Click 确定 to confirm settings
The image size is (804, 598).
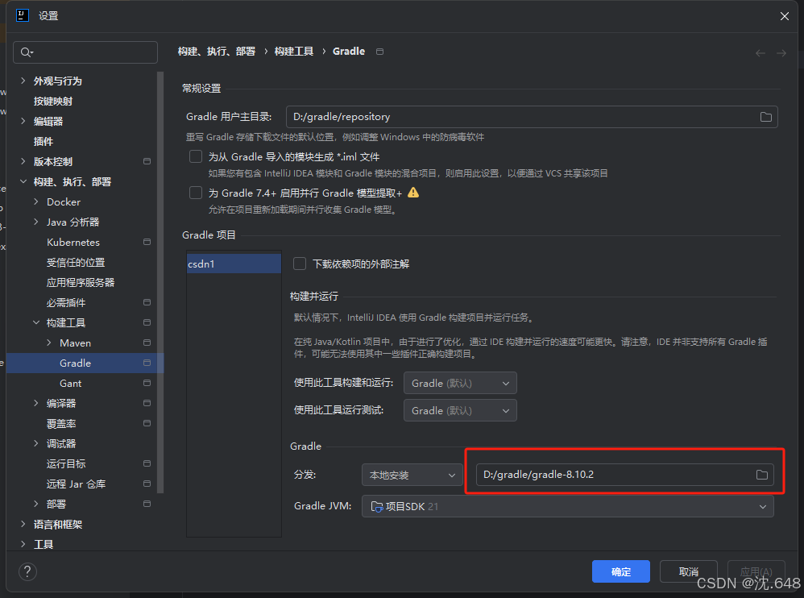pyautogui.click(x=621, y=571)
